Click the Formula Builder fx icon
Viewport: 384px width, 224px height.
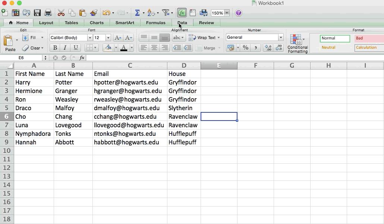tap(182, 12)
